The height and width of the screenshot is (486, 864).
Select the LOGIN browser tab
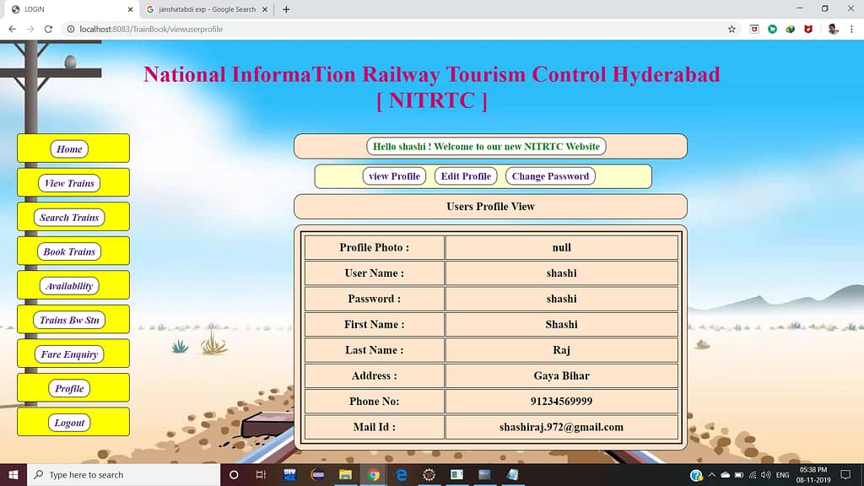67,9
